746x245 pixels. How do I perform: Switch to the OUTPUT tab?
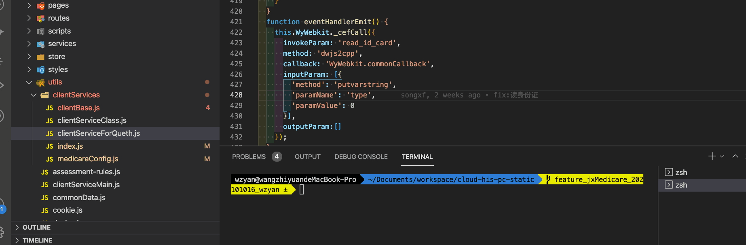tap(307, 156)
